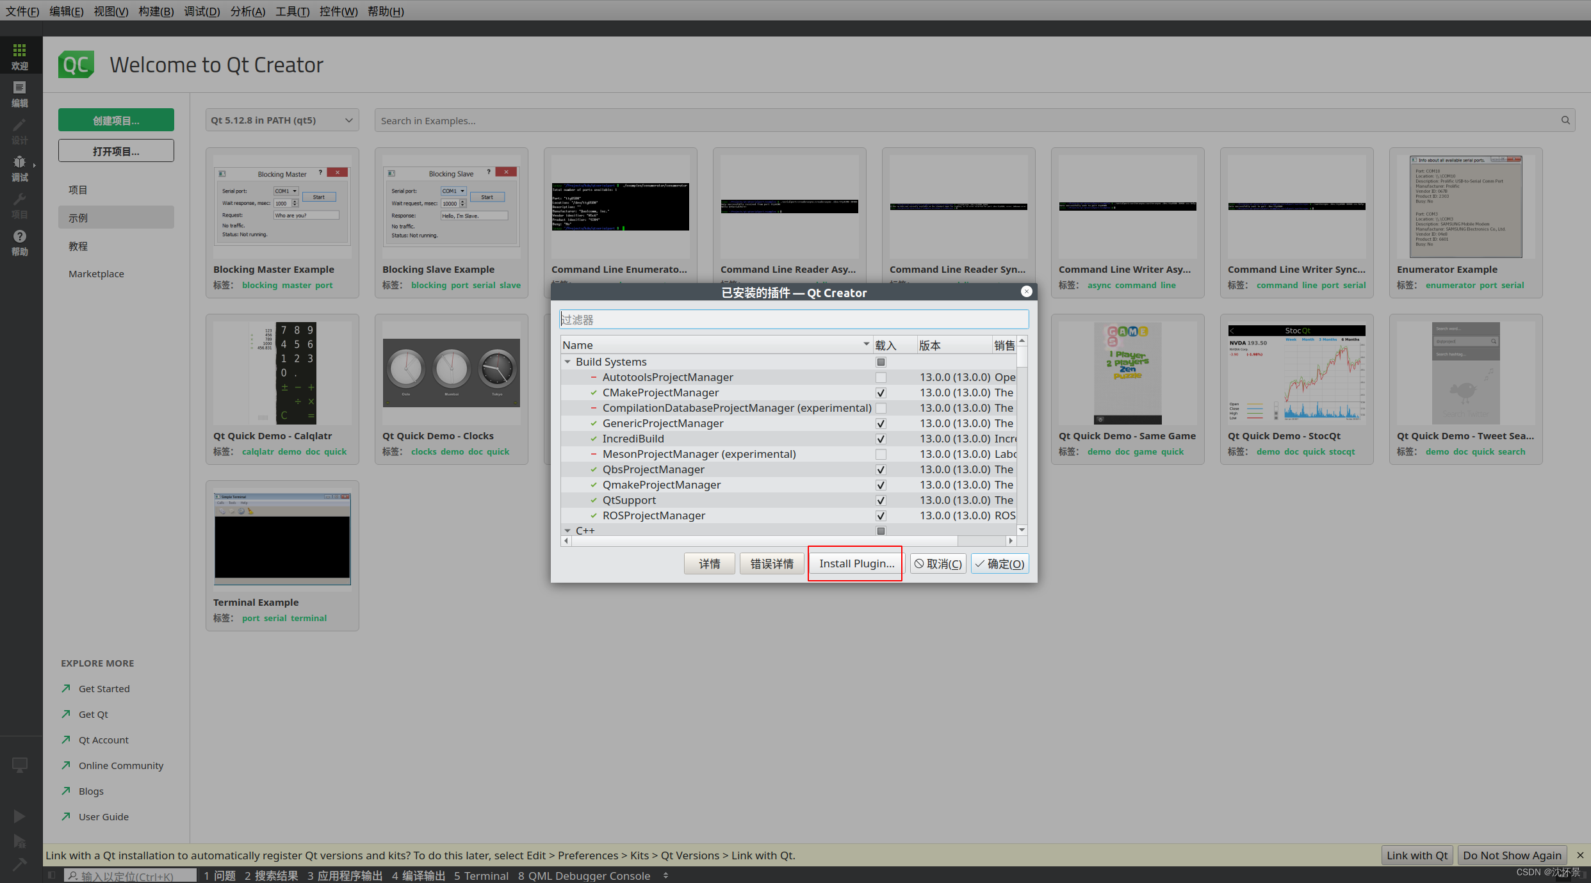The height and width of the screenshot is (883, 1591).
Task: Open the Welcome mode grid icon
Action: click(x=19, y=51)
